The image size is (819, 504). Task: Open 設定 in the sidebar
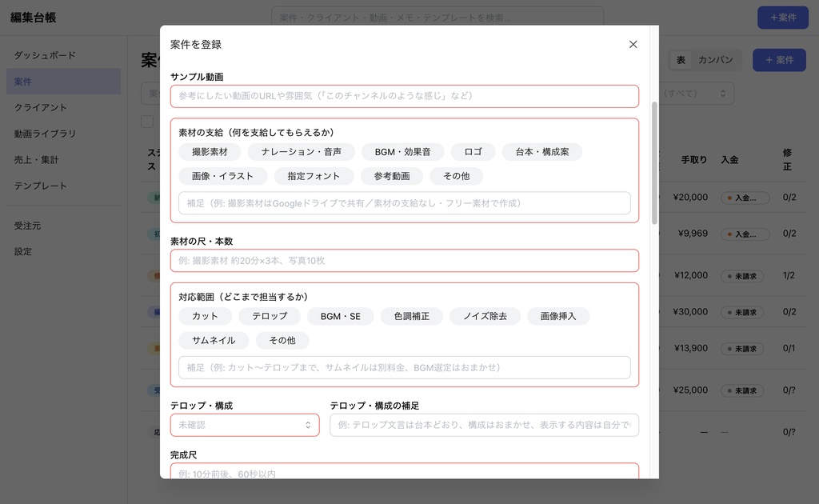tap(63, 252)
